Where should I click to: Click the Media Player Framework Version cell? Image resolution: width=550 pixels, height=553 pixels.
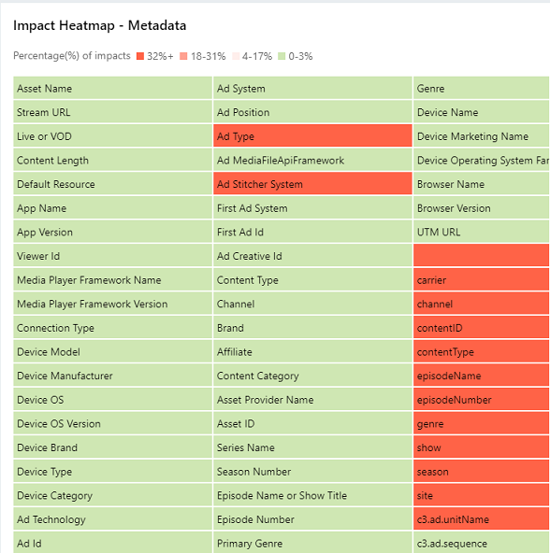click(x=112, y=304)
